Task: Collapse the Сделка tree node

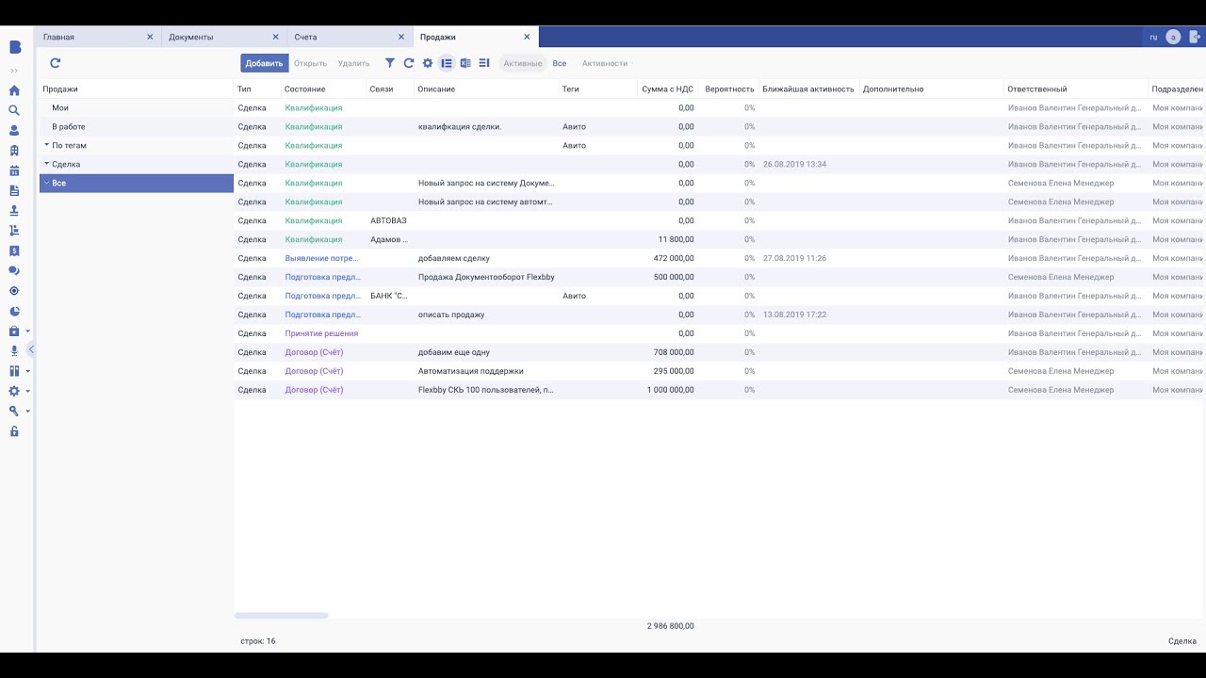Action: pyautogui.click(x=46, y=164)
